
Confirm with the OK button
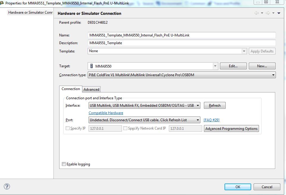[x=238, y=187]
